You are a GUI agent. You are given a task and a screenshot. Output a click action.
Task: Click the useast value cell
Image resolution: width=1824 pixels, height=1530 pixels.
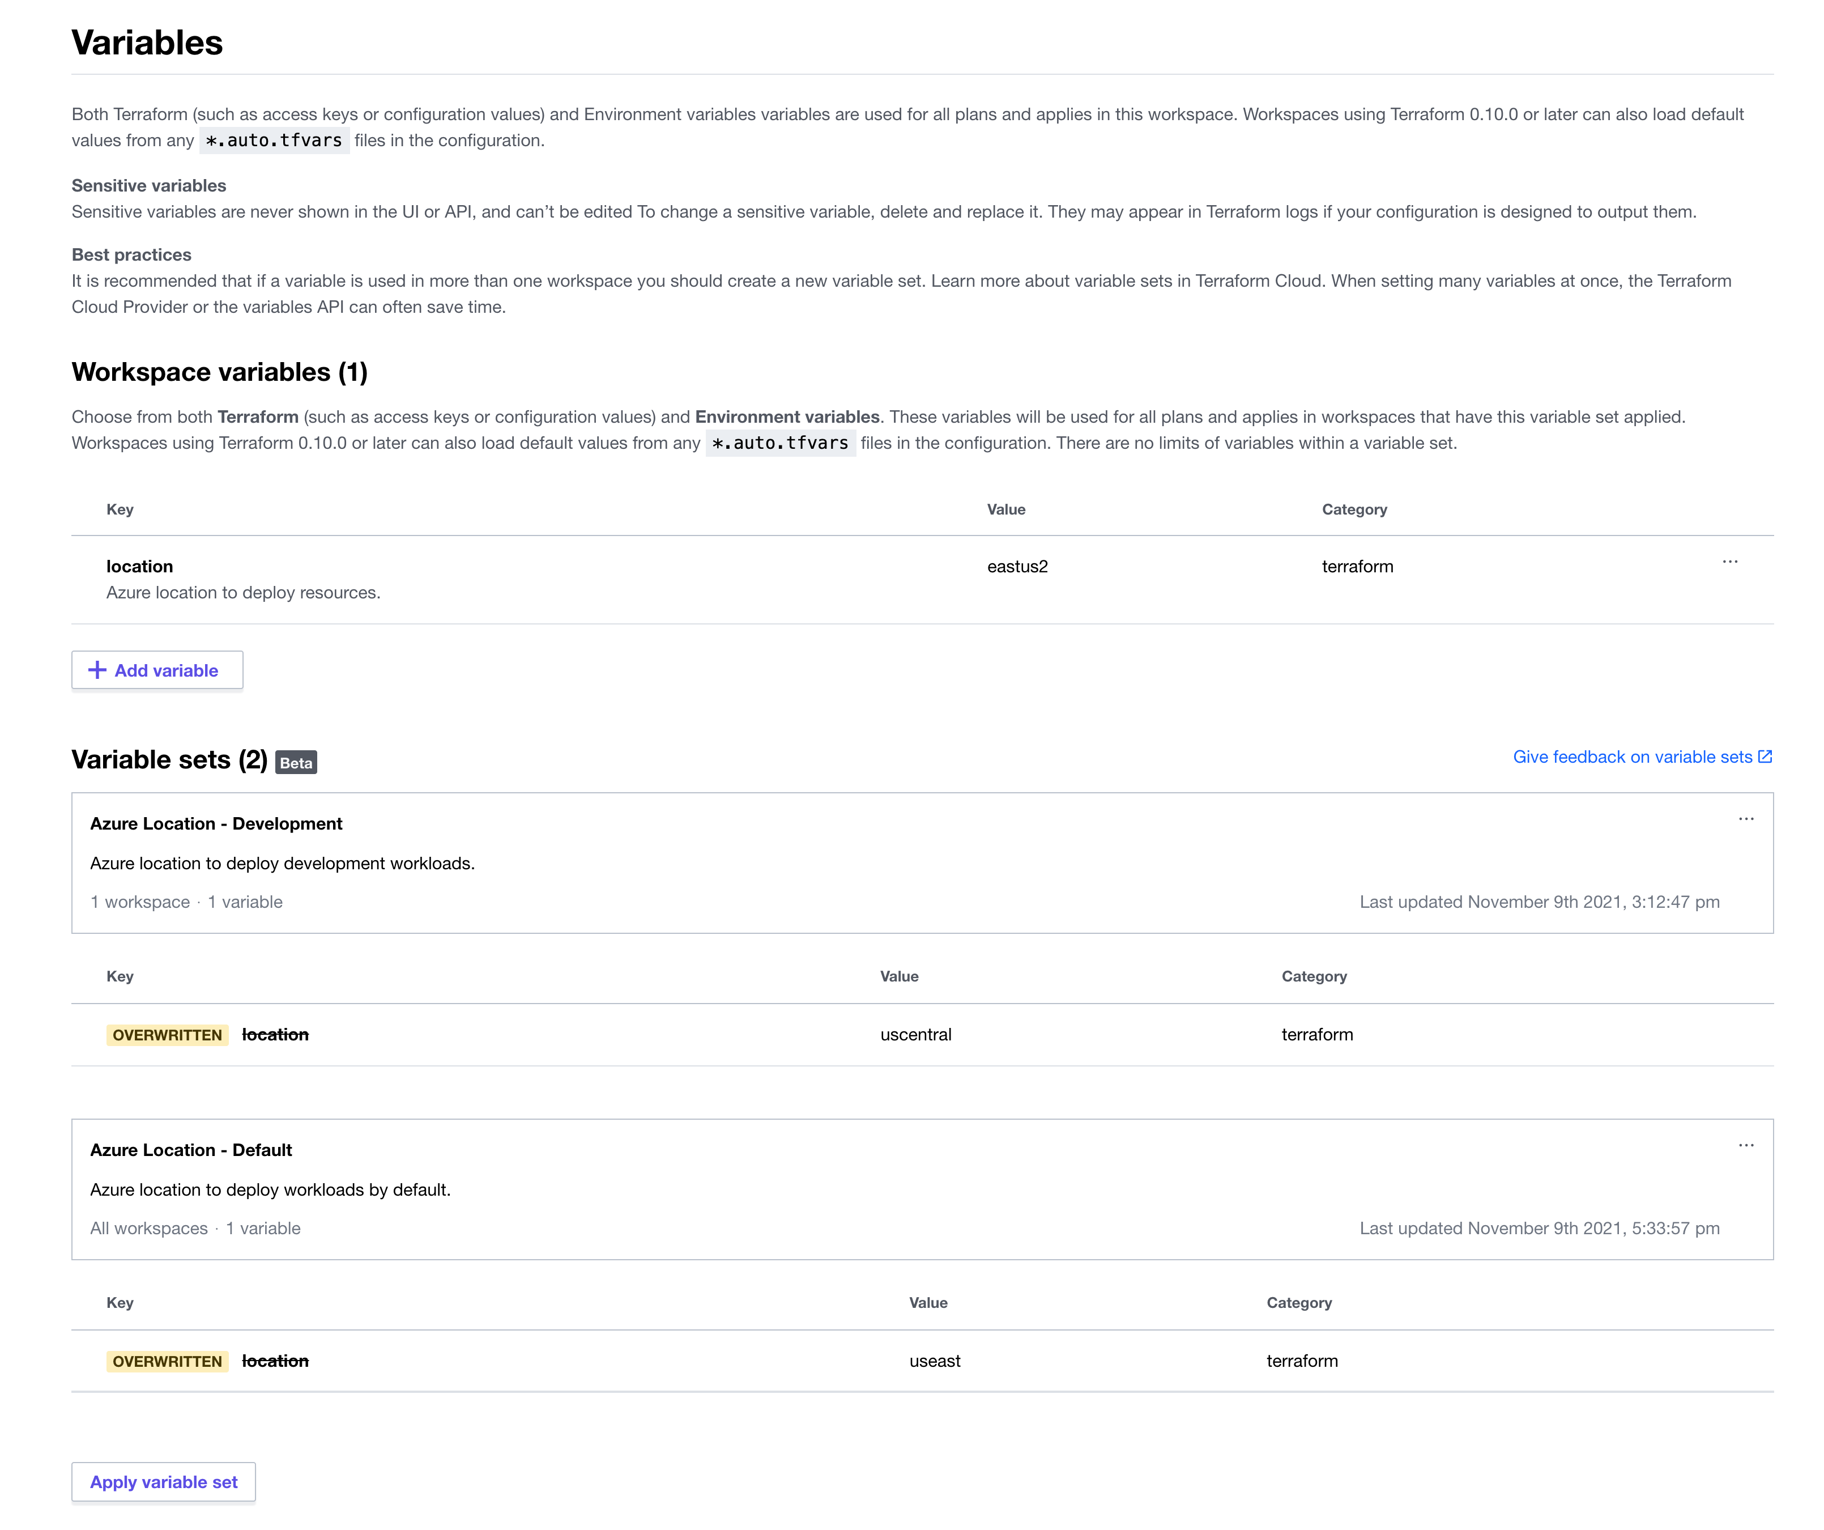935,1362
